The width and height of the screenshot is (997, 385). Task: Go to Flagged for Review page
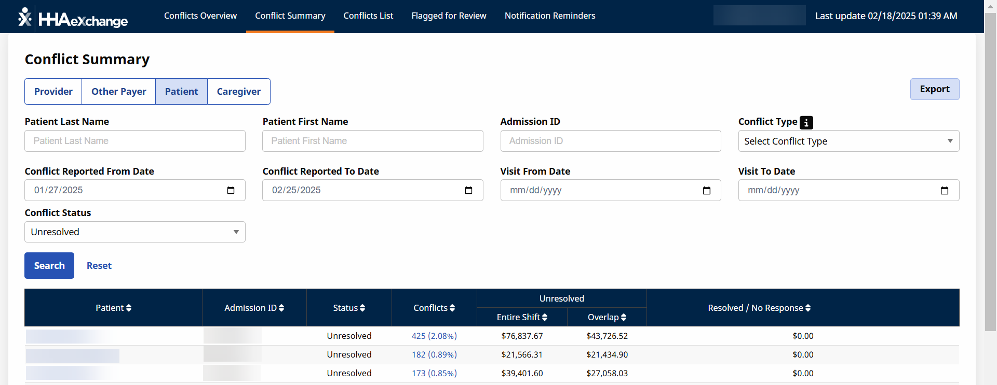tap(449, 16)
